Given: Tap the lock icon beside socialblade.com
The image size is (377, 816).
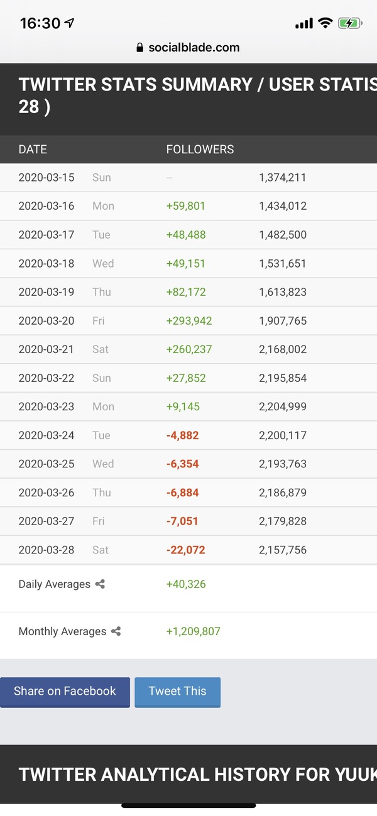Looking at the screenshot, I should click(140, 48).
